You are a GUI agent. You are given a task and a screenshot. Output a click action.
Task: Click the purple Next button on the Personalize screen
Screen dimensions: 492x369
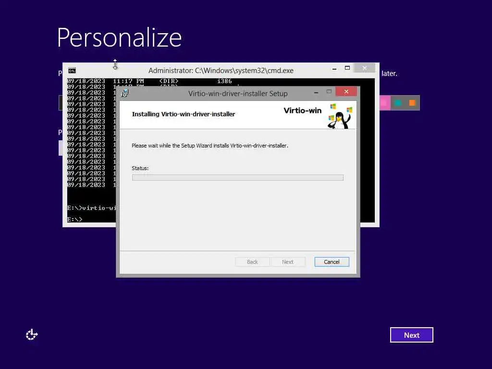point(411,335)
